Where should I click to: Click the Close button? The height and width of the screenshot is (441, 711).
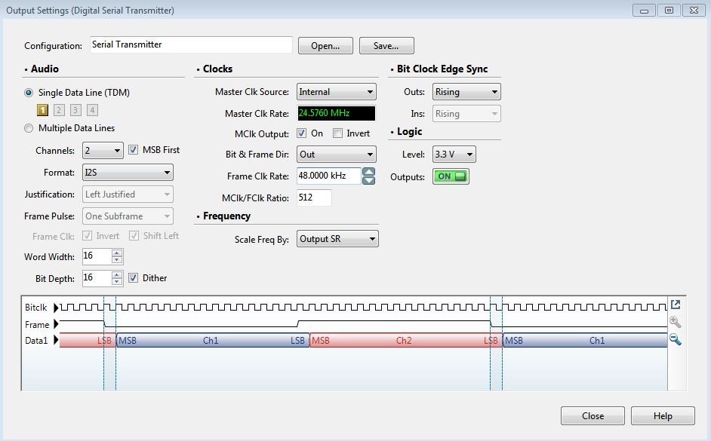(592, 415)
